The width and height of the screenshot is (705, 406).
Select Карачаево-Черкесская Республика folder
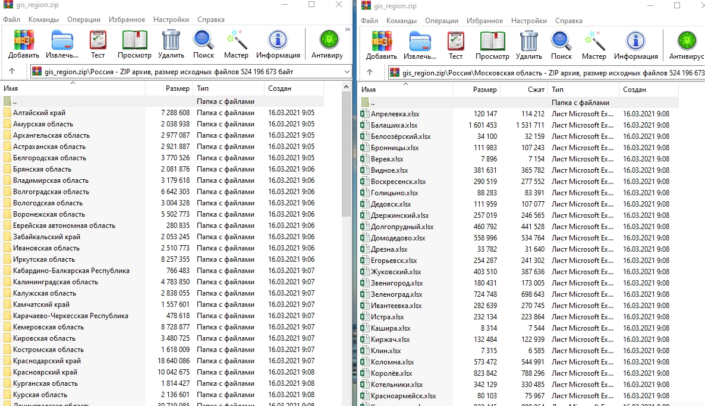pos(162,316)
